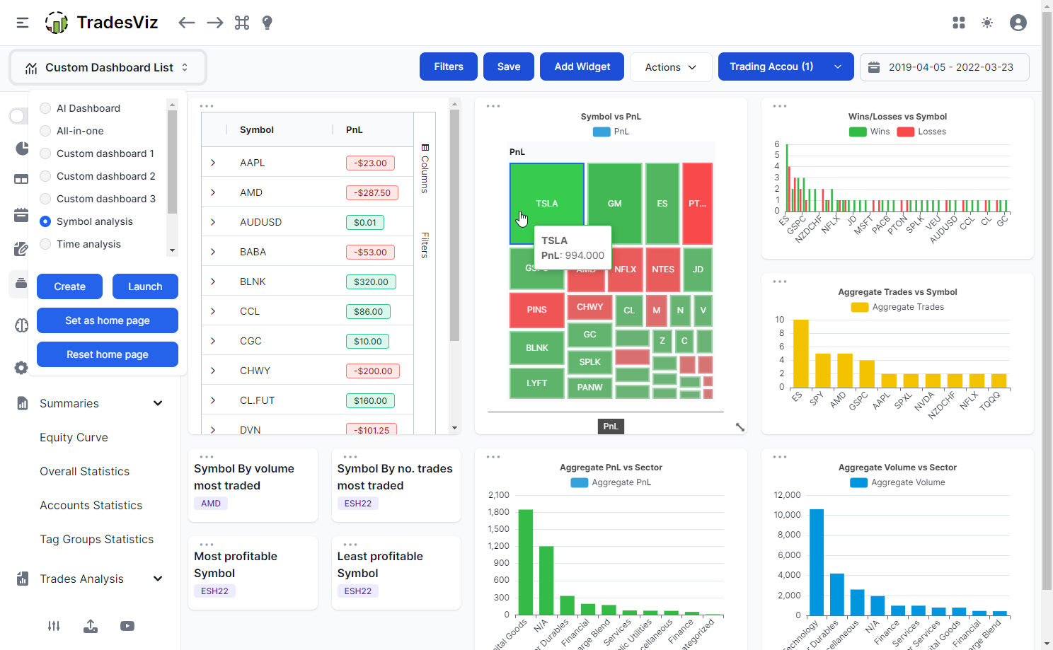Open the AI brain icon in sidebar
1053x650 pixels.
[x=21, y=325]
